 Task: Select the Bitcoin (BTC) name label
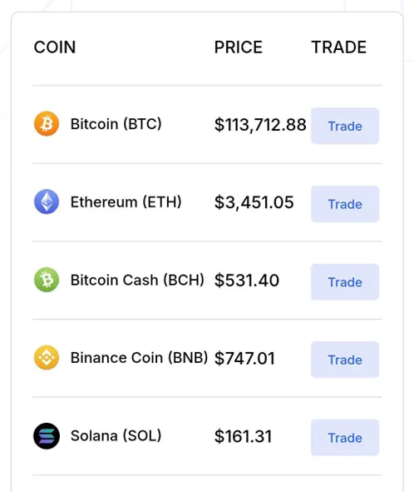point(116,124)
